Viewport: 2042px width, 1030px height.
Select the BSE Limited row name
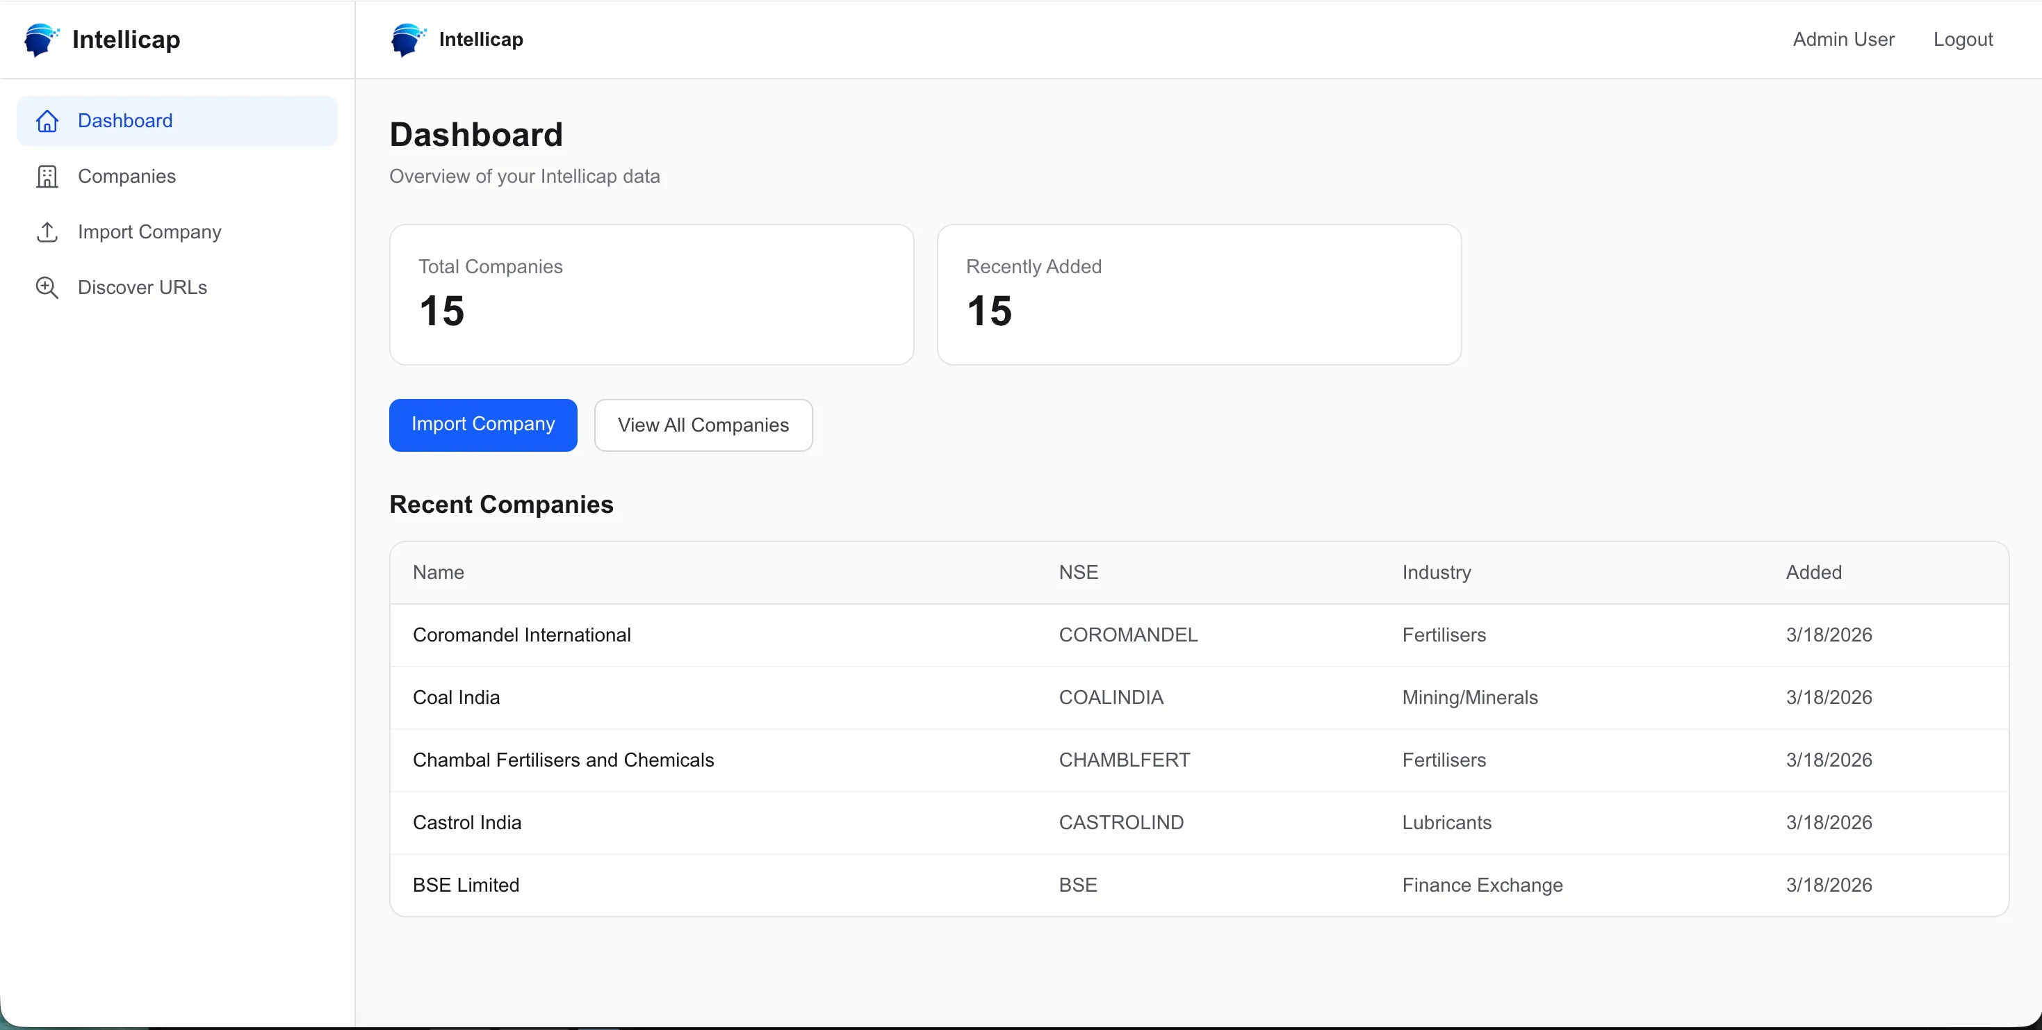[466, 885]
